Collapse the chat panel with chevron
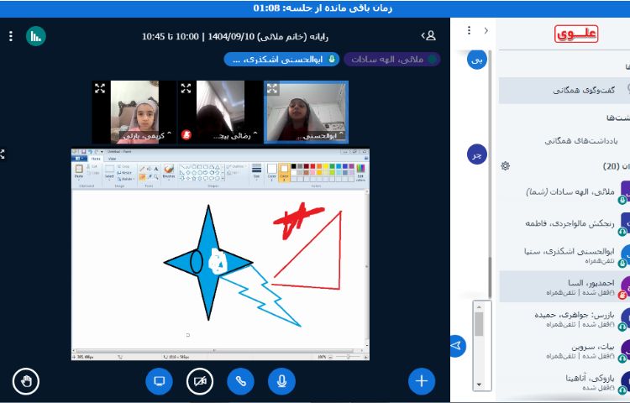This screenshot has width=630, height=403. (486, 30)
